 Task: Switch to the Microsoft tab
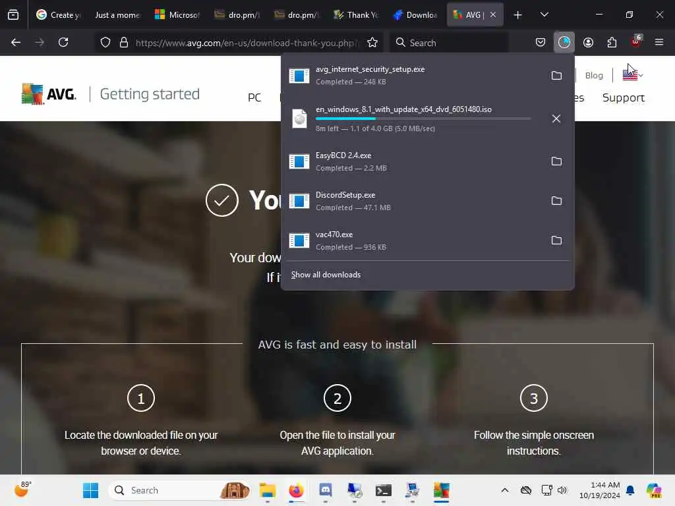click(177, 14)
